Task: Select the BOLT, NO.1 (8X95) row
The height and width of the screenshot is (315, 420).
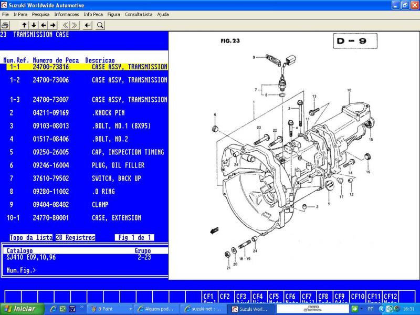Action: tap(87, 126)
